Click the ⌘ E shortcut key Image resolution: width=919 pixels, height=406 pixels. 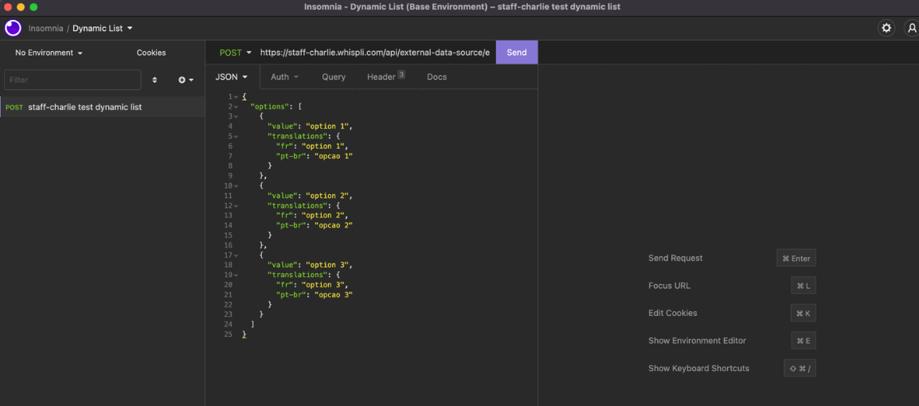pyautogui.click(x=803, y=341)
